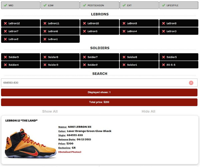Toggle the LOW filter button

point(60,5)
